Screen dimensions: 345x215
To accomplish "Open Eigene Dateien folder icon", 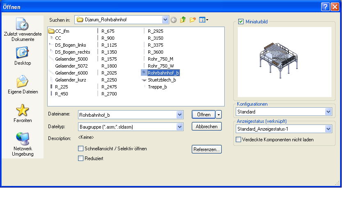I will click(22, 81).
